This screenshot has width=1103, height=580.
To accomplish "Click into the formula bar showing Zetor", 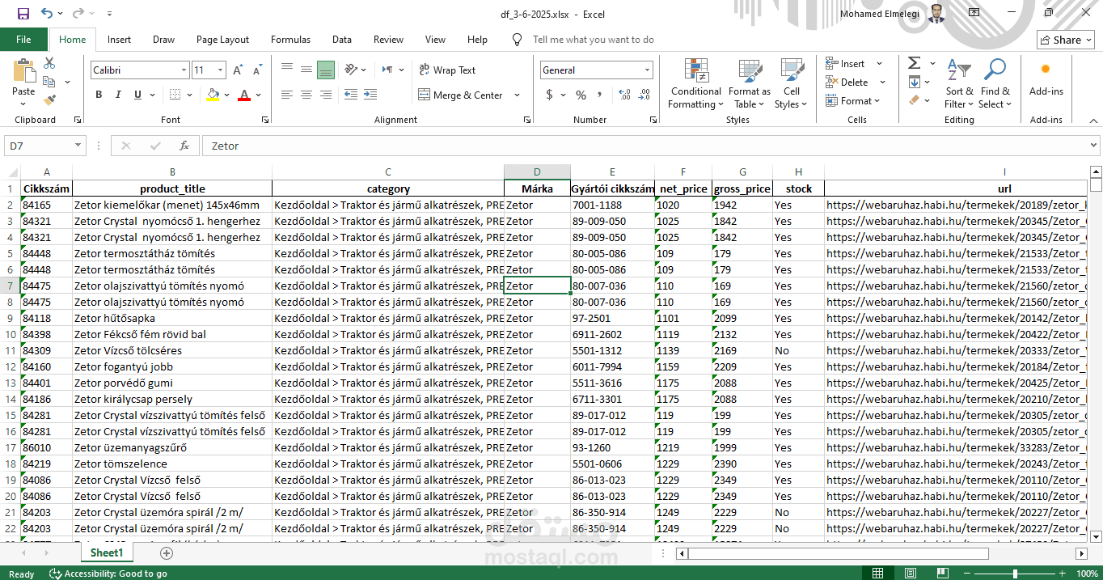I will (644, 146).
